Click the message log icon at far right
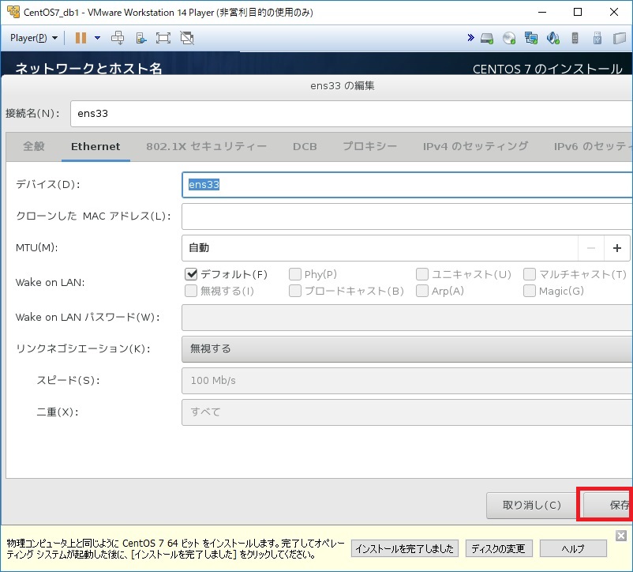The width and height of the screenshot is (633, 572). 620,39
